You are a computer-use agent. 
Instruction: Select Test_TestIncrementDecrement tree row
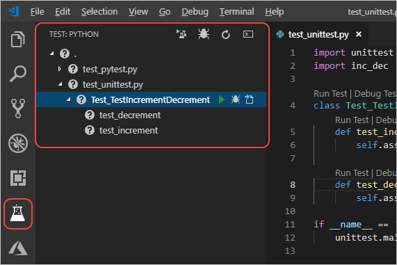pyautogui.click(x=151, y=99)
